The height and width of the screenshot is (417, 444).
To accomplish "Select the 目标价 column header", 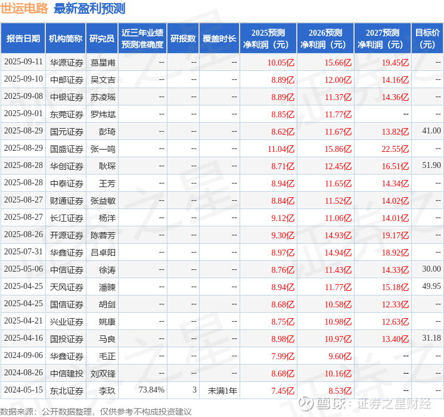I will click(x=427, y=39).
